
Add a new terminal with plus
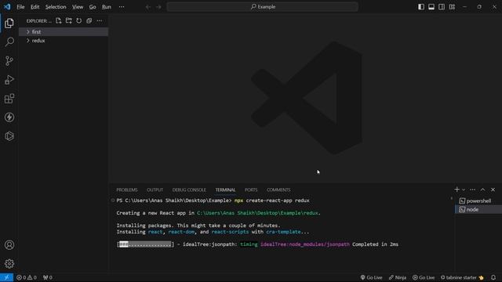(457, 190)
